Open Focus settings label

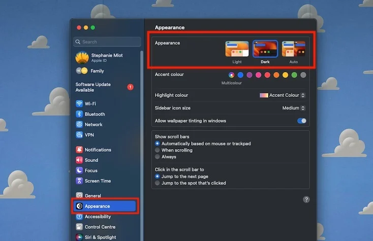[91, 170]
